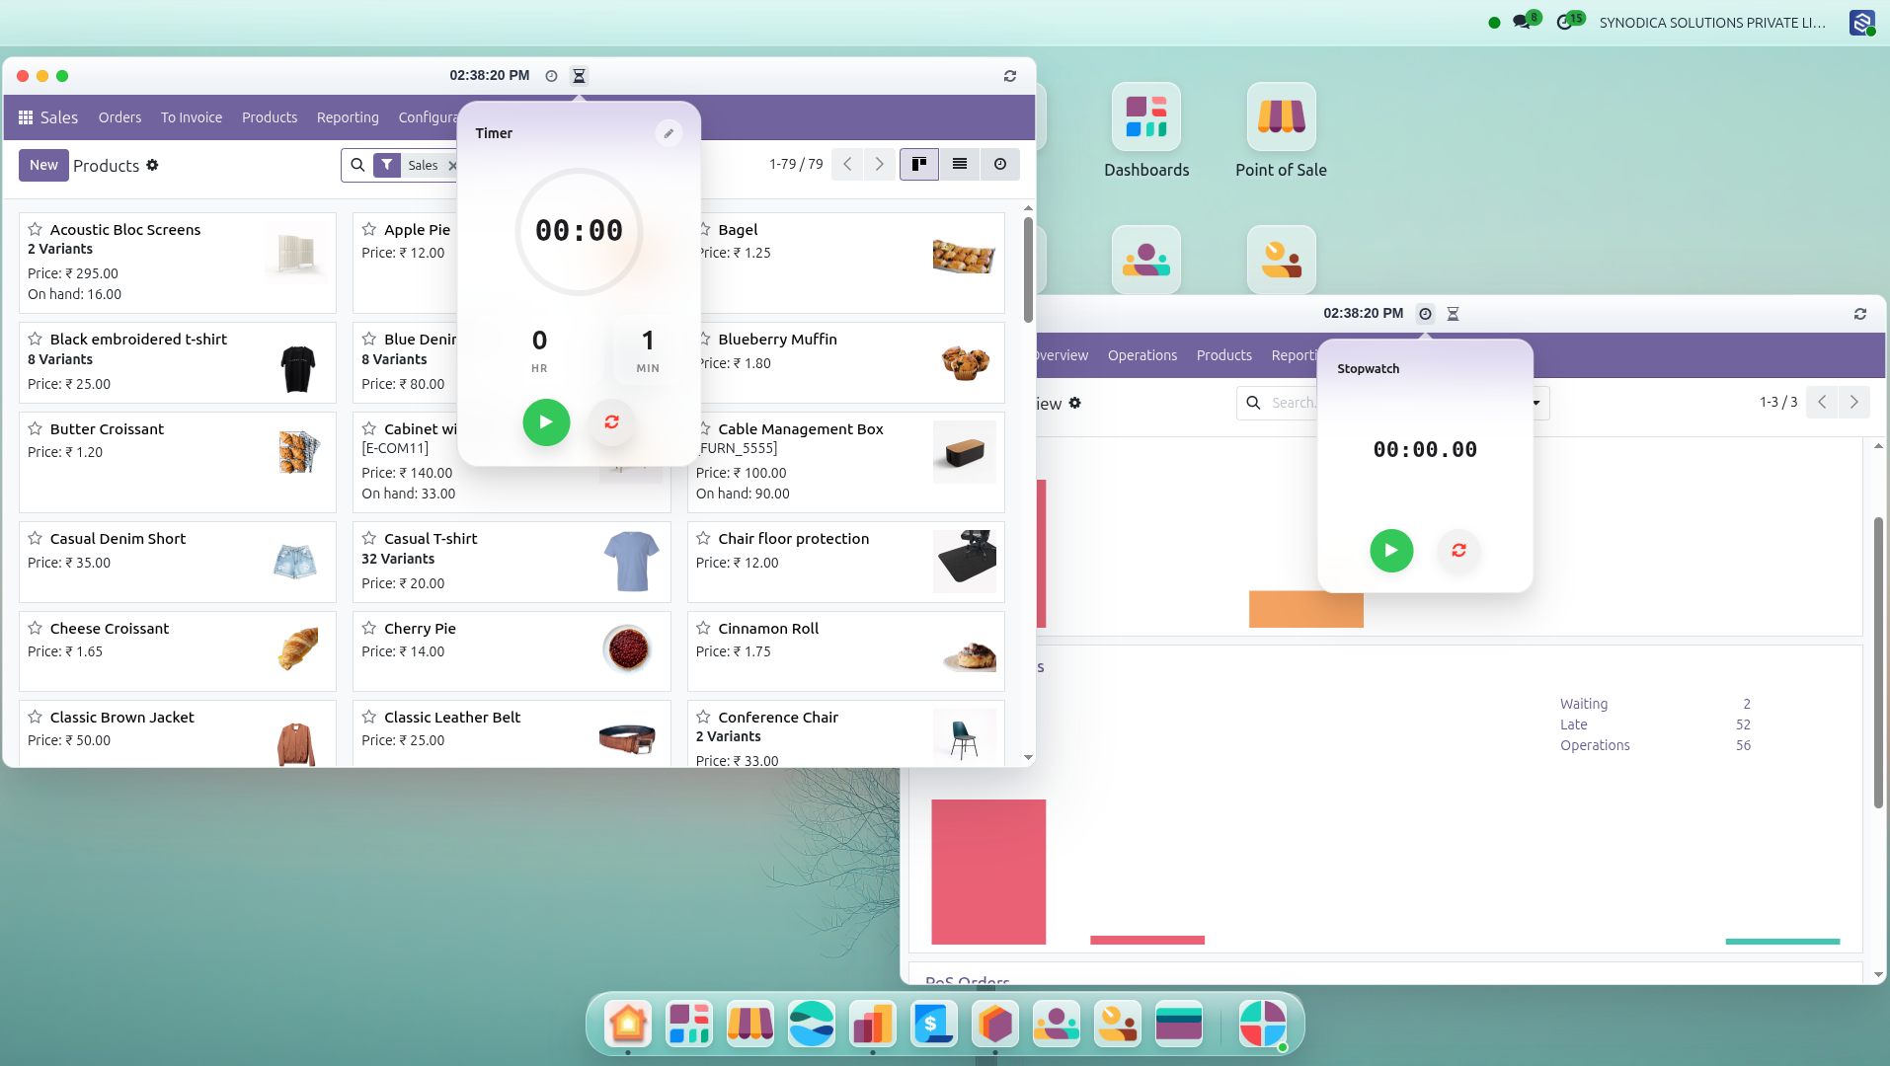Go to next page in back window pager
The width and height of the screenshot is (1890, 1066).
(1853, 402)
